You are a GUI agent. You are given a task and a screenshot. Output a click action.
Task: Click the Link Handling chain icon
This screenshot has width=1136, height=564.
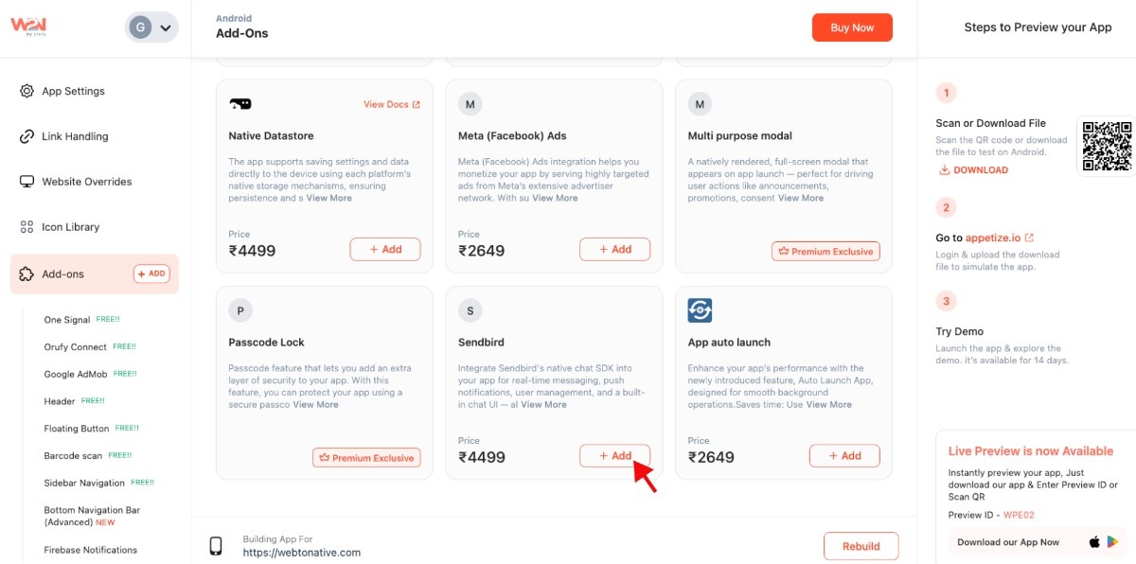coord(27,136)
